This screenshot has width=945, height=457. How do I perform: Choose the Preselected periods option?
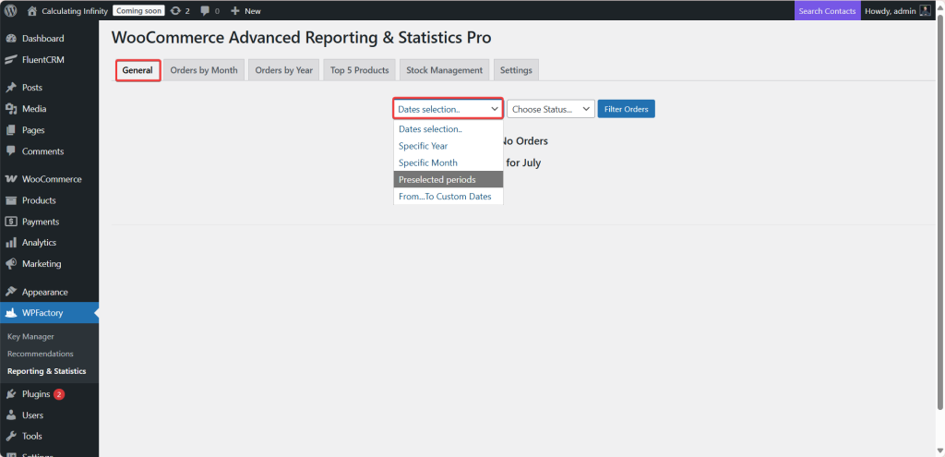[449, 180]
